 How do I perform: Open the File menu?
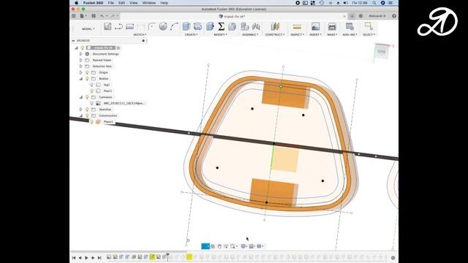110,3
